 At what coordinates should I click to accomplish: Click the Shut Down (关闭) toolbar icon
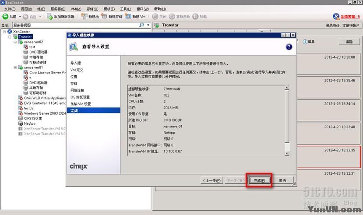point(155,17)
